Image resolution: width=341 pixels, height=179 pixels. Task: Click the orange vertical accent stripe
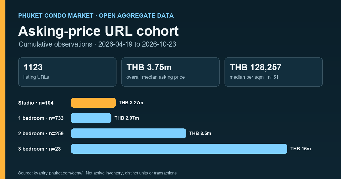[x=3, y=89]
